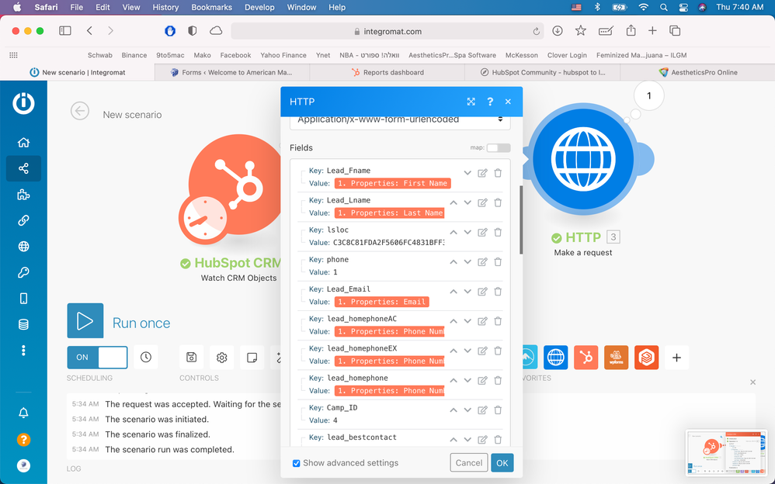The height and width of the screenshot is (484, 775).
Task: Open the History menu in menu bar
Action: pos(165,8)
